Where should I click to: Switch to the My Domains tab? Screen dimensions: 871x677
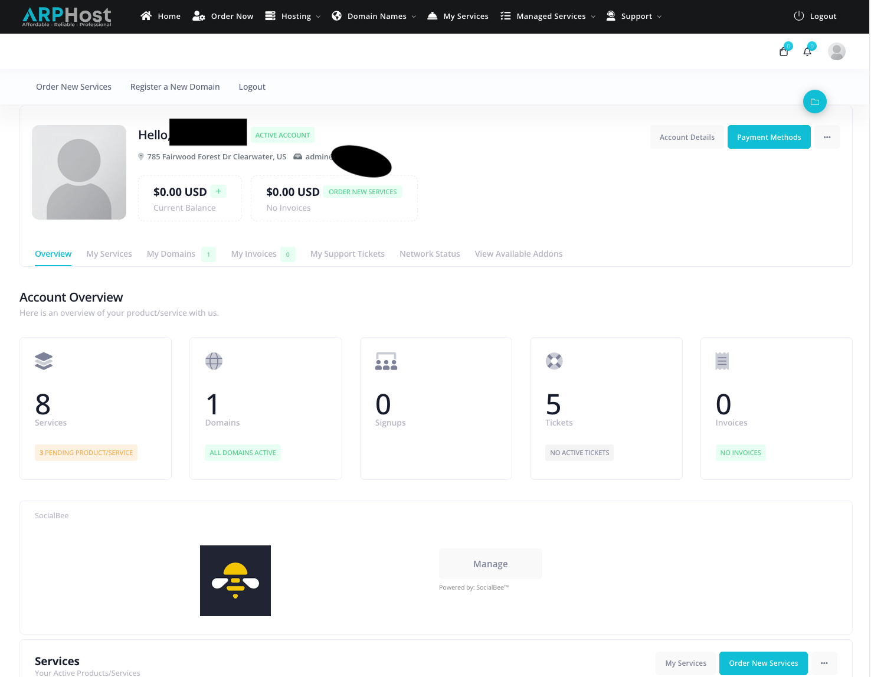click(171, 254)
